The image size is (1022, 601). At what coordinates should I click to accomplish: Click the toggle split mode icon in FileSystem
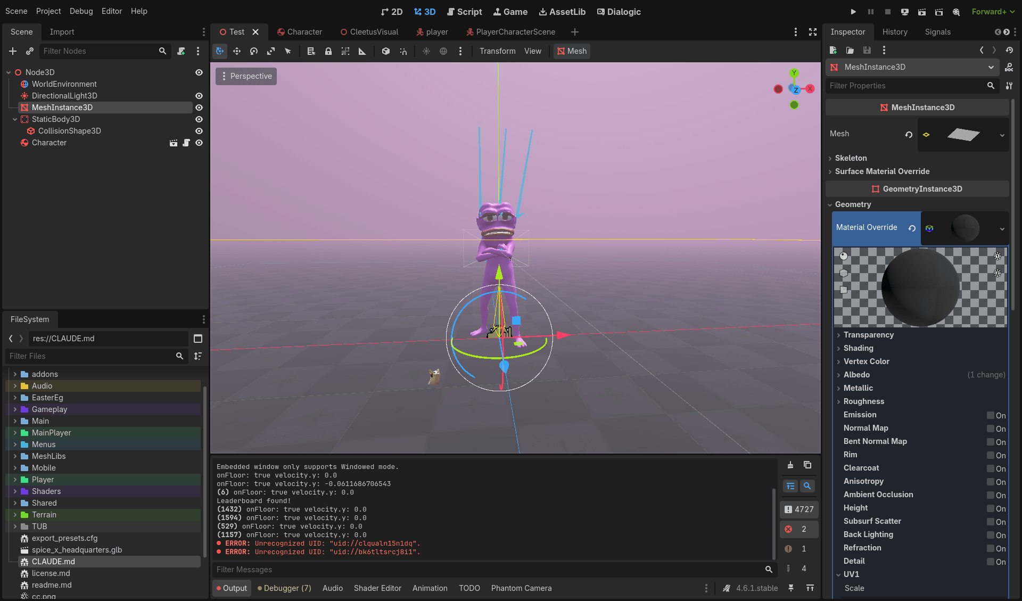pos(198,339)
